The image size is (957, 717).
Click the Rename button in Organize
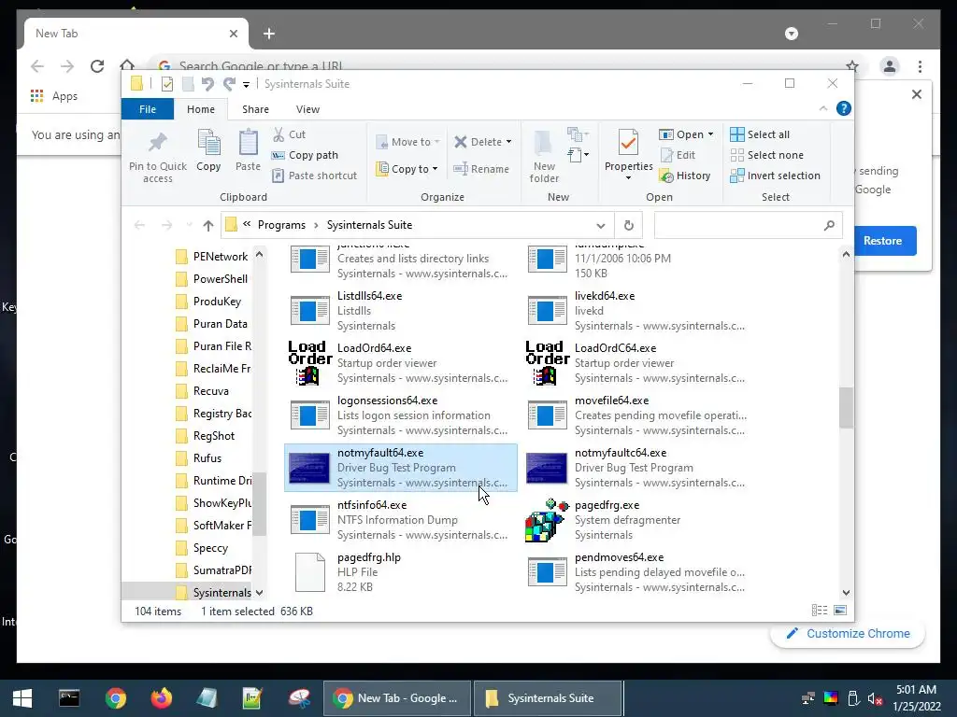pos(481,169)
